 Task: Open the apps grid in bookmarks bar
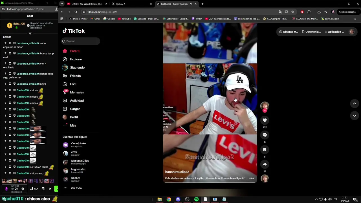[62, 19]
